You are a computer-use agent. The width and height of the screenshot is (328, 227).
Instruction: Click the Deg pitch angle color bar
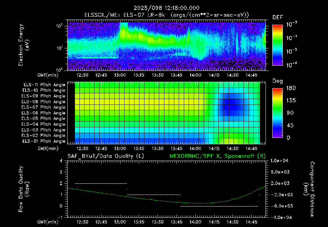278,113
